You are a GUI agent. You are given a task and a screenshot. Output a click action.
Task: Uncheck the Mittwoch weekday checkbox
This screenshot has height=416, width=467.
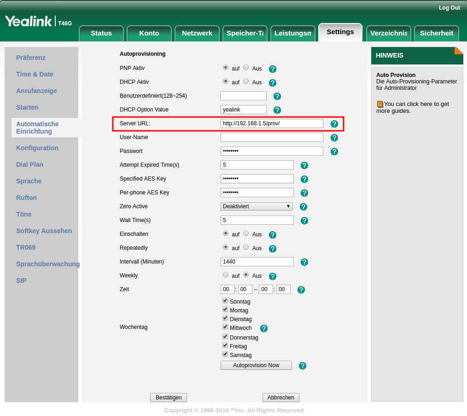225,327
